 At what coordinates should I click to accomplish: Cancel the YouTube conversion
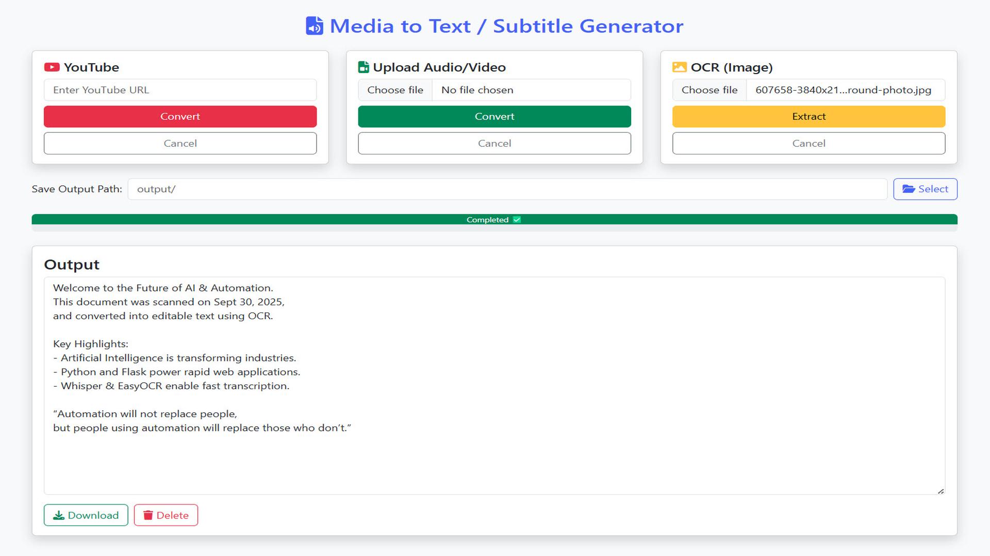click(x=180, y=144)
